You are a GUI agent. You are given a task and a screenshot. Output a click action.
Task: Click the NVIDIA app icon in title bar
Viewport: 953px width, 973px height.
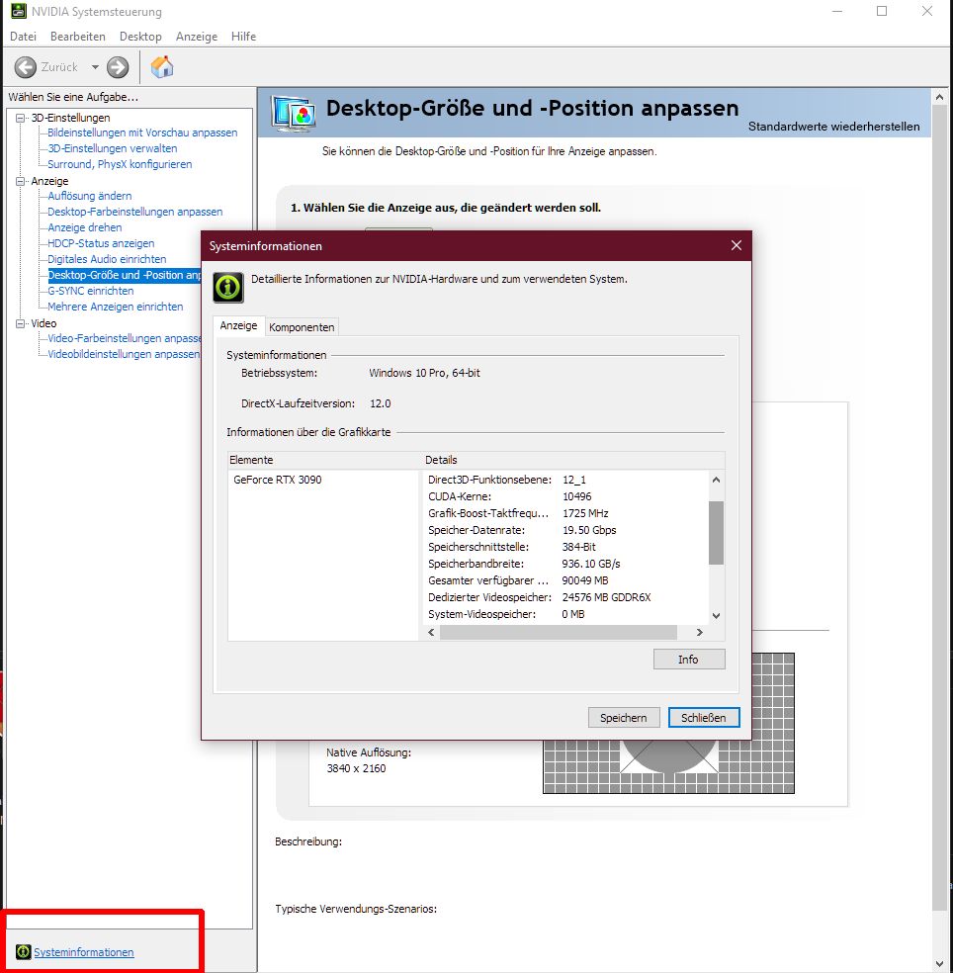click(18, 11)
